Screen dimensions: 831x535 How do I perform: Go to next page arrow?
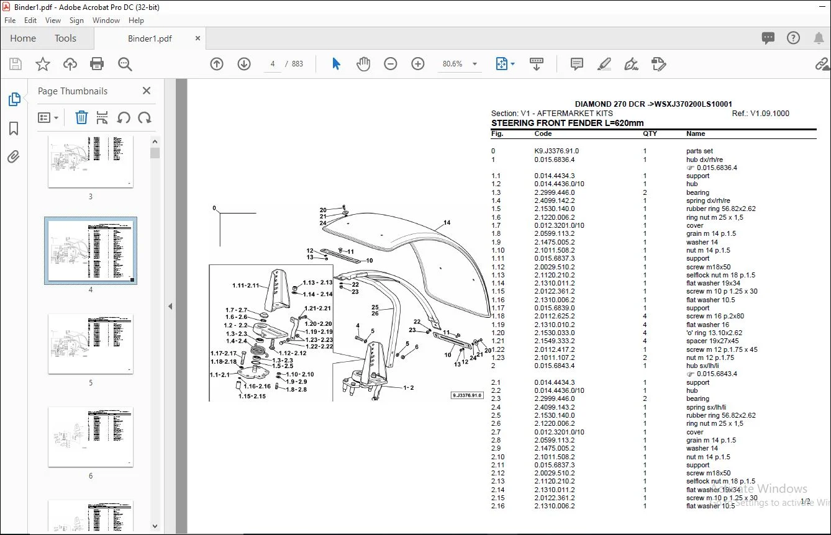244,64
